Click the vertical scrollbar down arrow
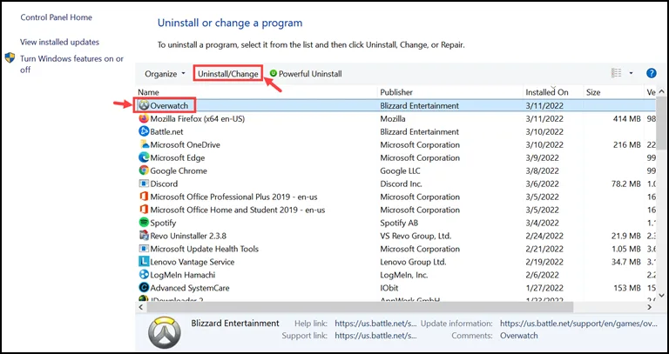Screen dimensions: 669x354 pos(661,295)
